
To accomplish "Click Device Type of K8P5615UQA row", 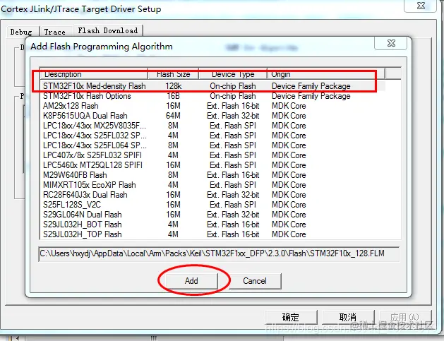I will (233, 116).
